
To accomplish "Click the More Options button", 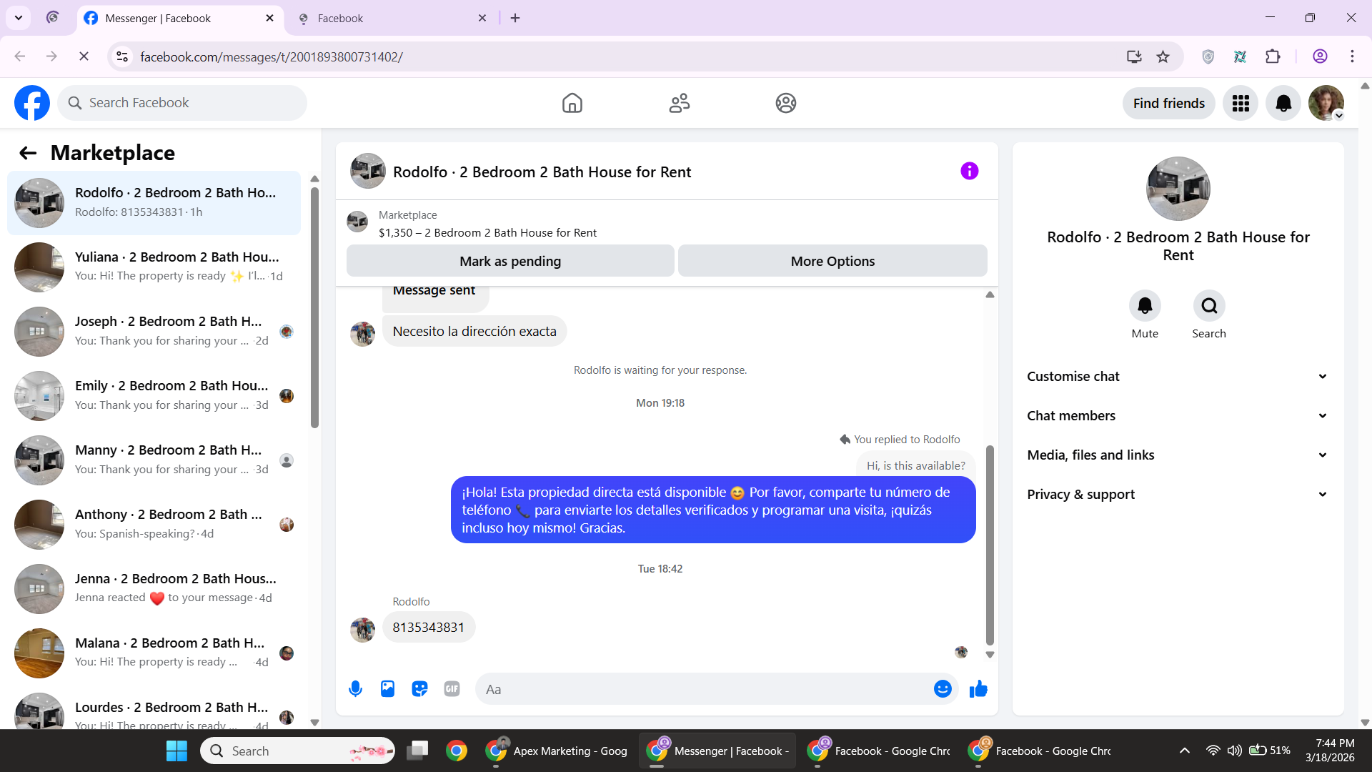I will tap(832, 262).
